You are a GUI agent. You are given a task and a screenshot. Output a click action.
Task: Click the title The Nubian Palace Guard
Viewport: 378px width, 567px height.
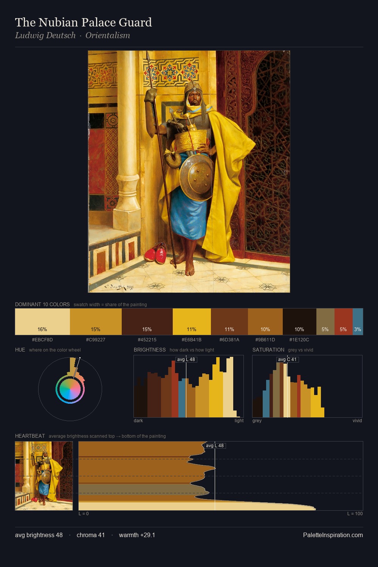tap(84, 22)
